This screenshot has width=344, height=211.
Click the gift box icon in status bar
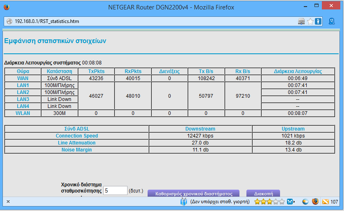point(183,201)
